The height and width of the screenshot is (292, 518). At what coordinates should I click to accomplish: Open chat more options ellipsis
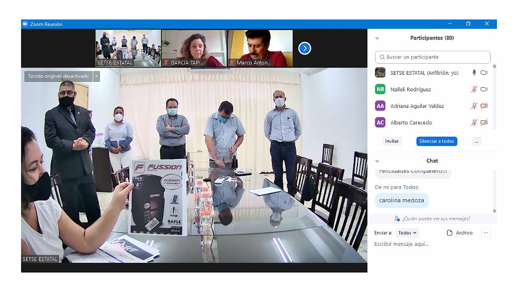[x=486, y=233]
